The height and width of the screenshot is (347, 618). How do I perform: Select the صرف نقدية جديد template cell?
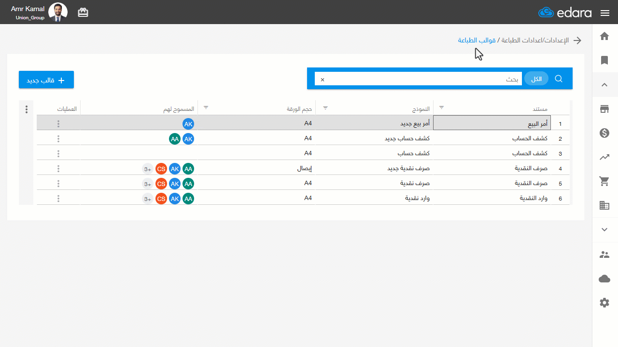click(373, 169)
